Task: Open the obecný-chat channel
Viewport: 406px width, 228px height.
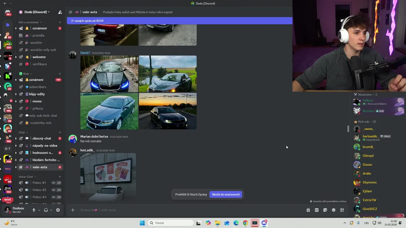Action: [x=40, y=138]
